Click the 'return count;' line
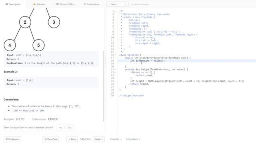Screen dimensions: 256x144 click(144, 75)
